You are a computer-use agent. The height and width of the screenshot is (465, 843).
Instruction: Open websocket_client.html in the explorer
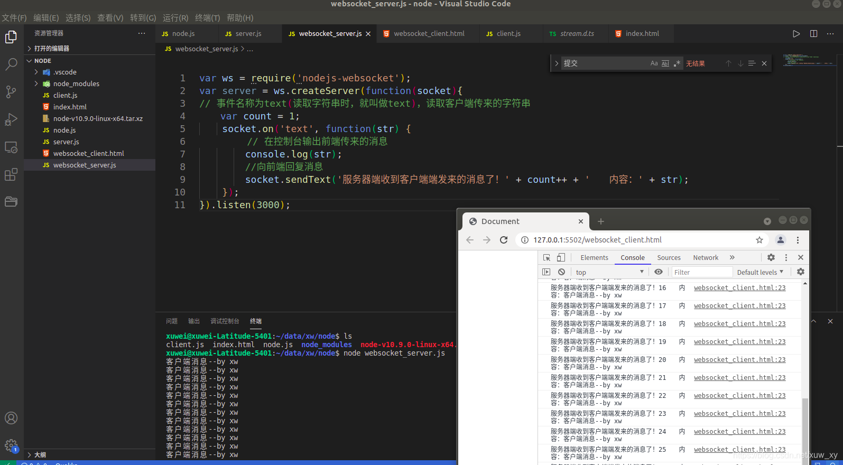coord(90,153)
